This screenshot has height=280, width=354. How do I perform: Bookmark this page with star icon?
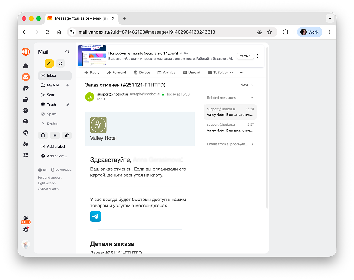coord(270,32)
